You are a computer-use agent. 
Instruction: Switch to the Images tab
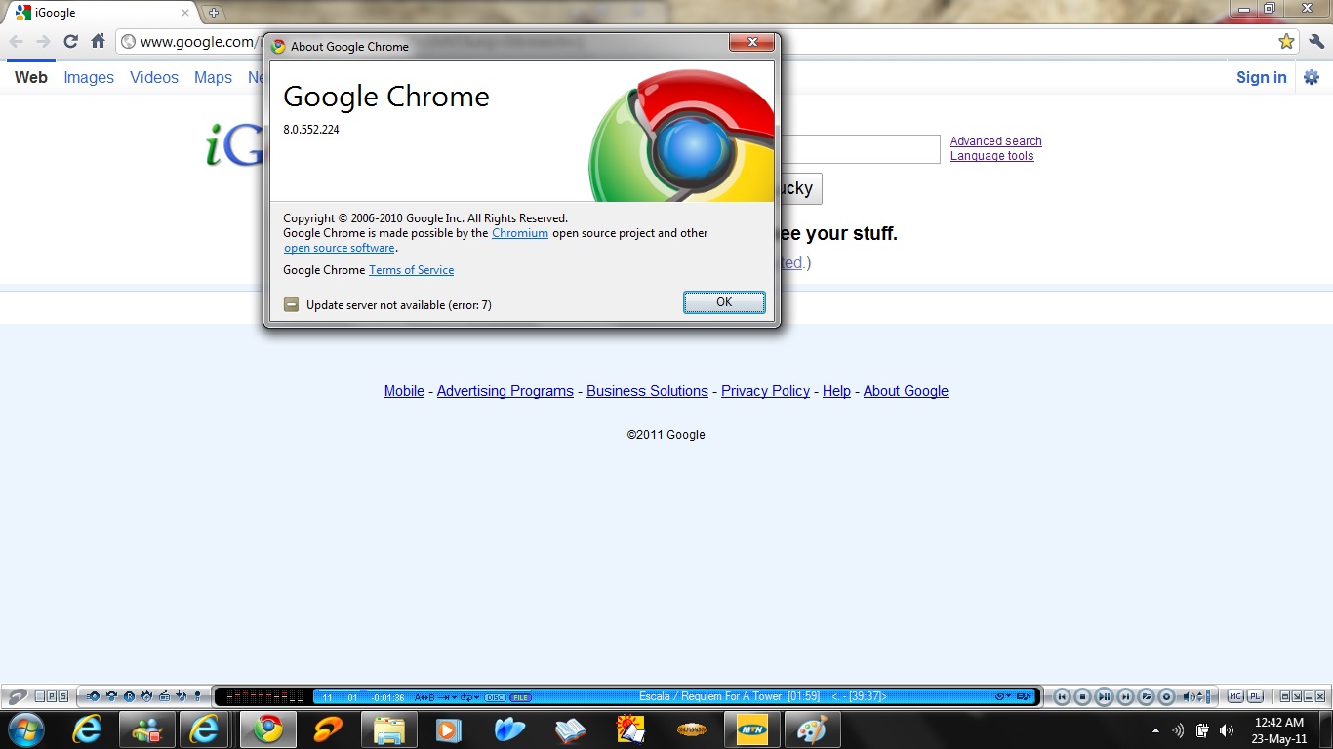[x=89, y=78]
